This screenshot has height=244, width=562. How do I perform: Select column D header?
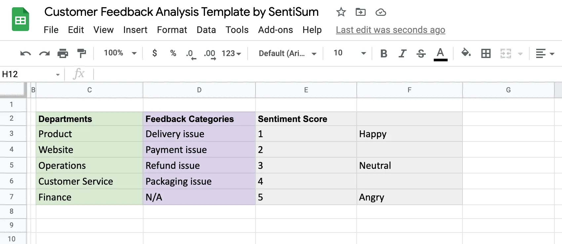point(199,90)
